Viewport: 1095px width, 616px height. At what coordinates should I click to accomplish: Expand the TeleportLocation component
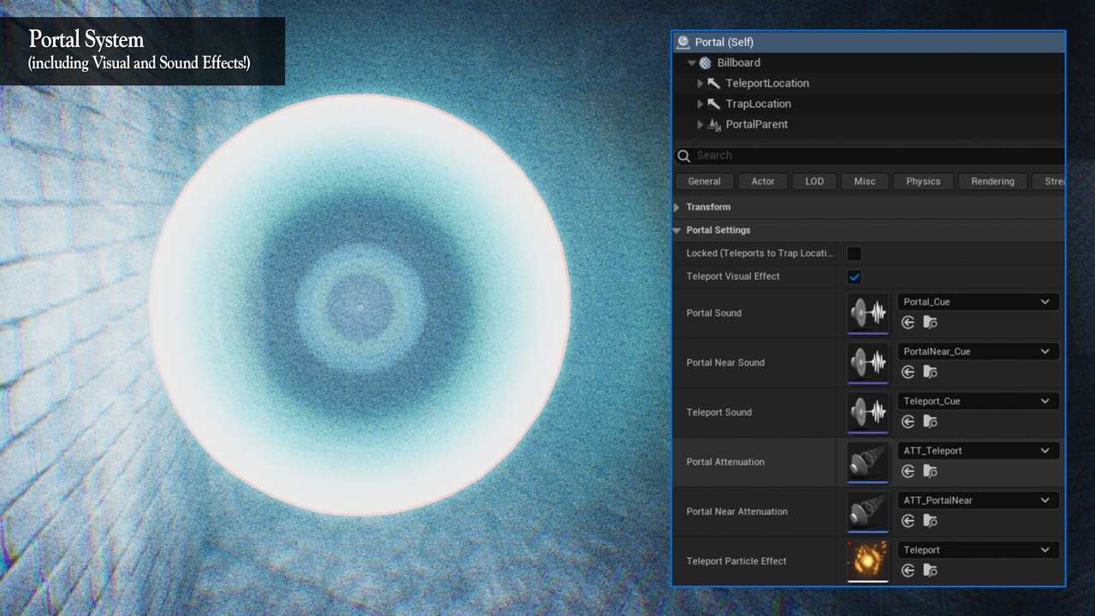click(700, 83)
